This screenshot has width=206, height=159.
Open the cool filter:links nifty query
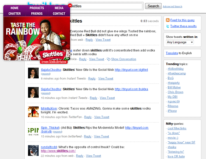pyautogui.click(x=177, y=129)
